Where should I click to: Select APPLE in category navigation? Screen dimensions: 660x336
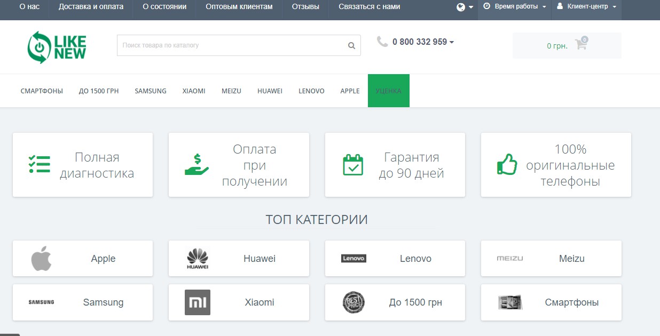[350, 91]
